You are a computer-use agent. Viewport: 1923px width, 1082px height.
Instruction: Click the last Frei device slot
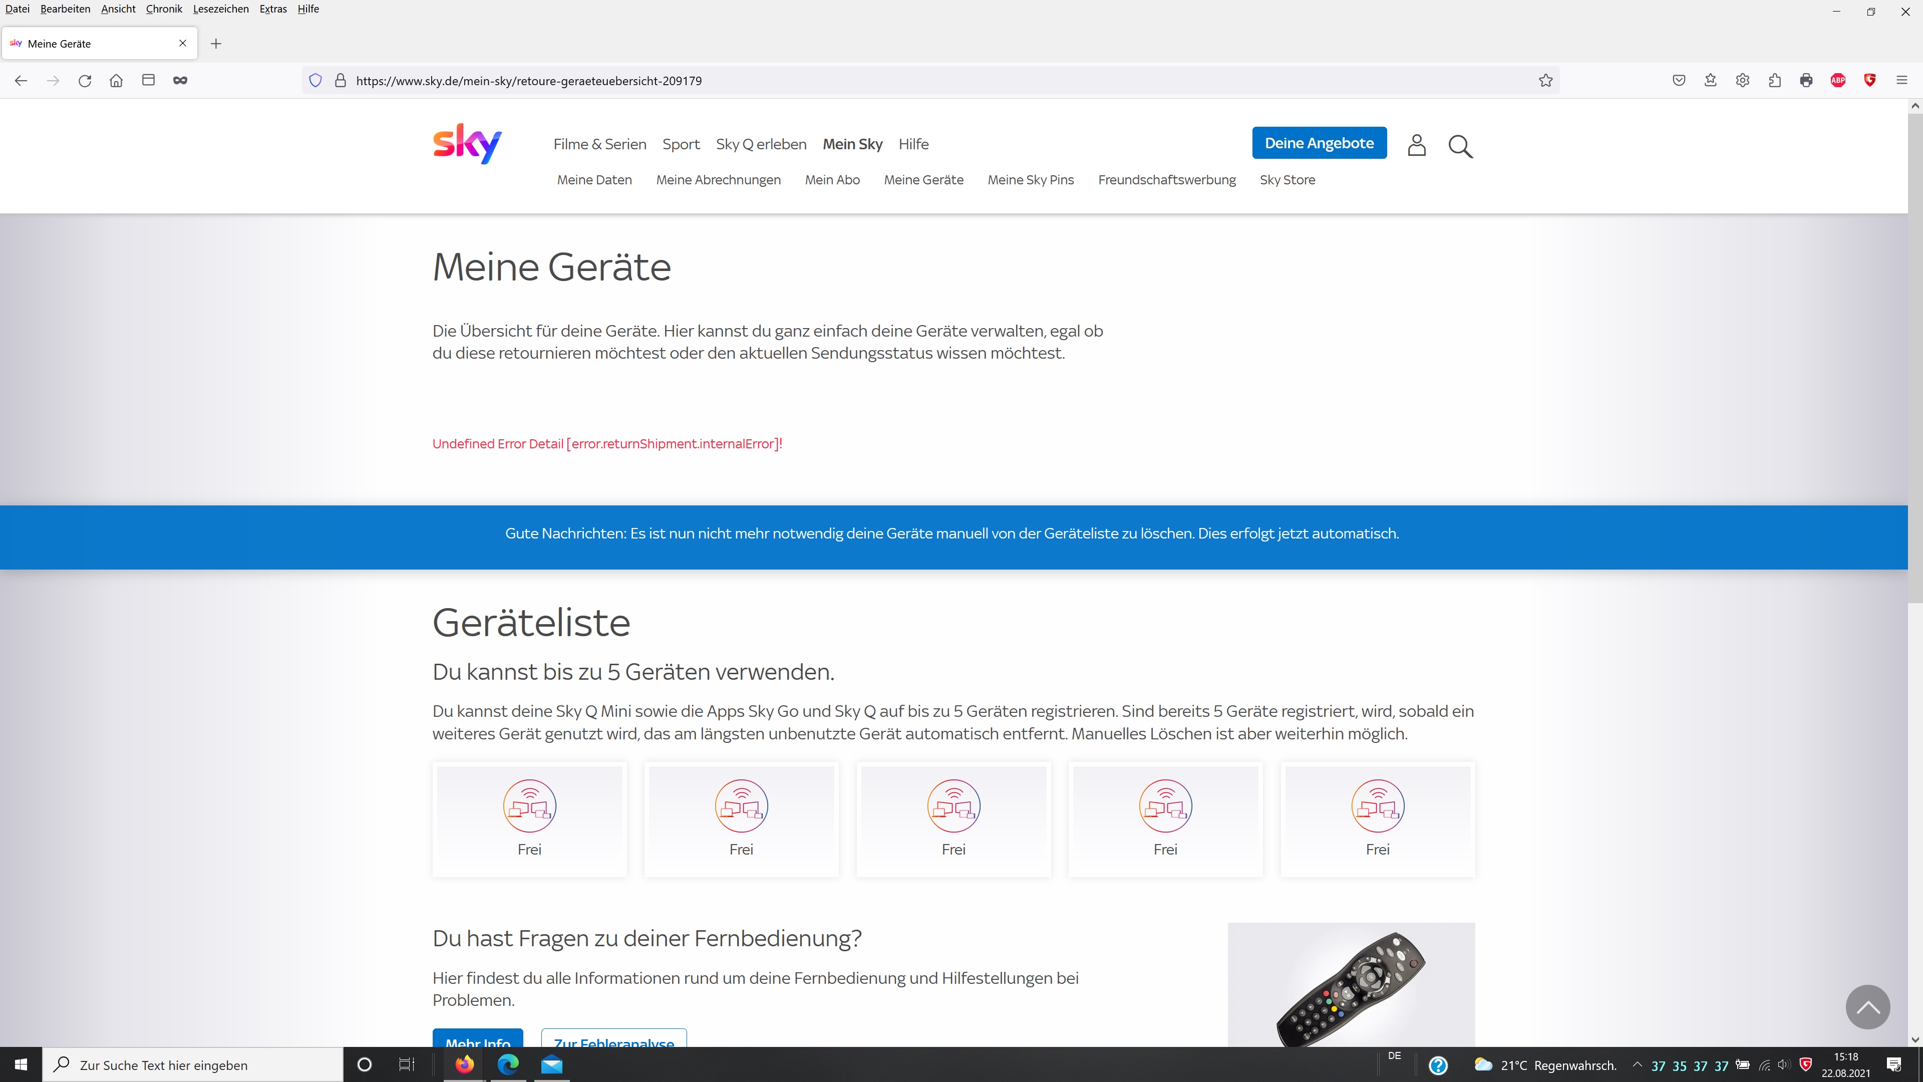1377,819
